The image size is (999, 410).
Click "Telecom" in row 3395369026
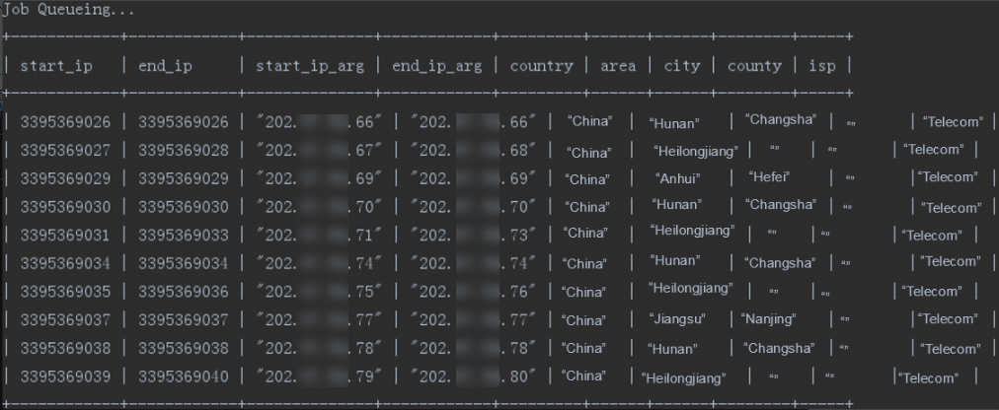[x=953, y=122]
